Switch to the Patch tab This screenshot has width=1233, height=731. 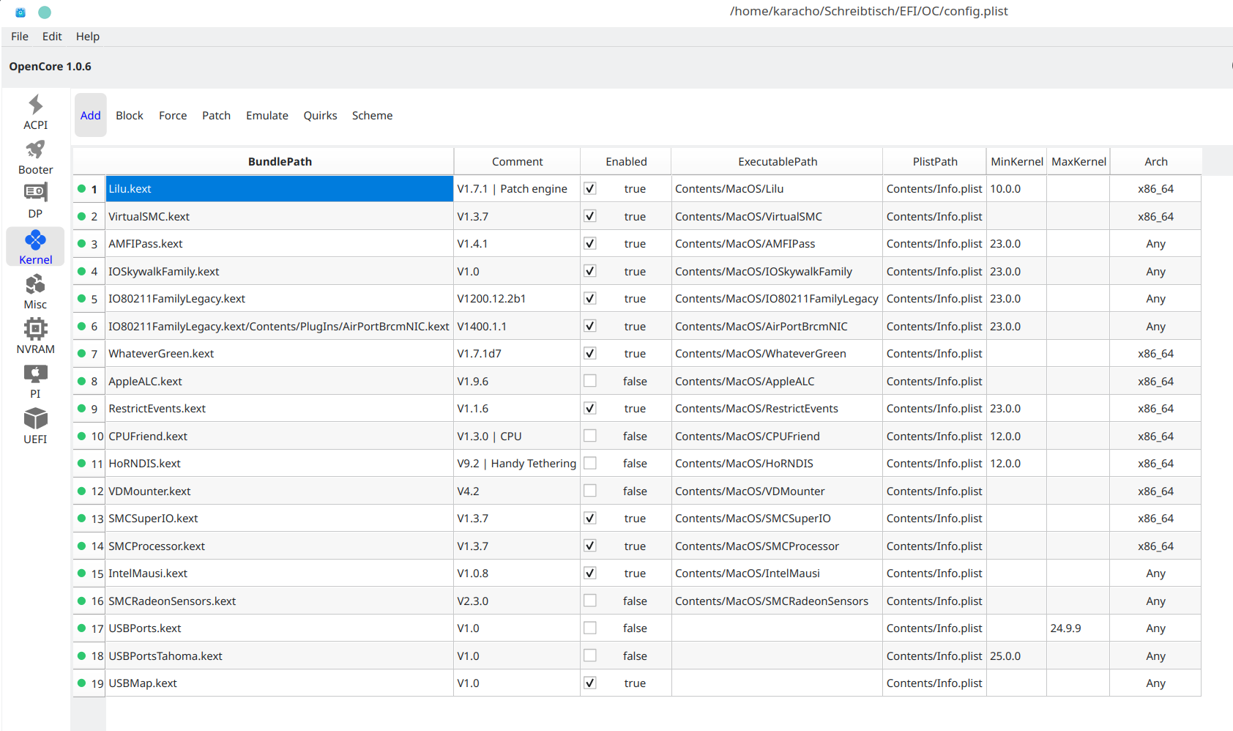pyautogui.click(x=216, y=116)
